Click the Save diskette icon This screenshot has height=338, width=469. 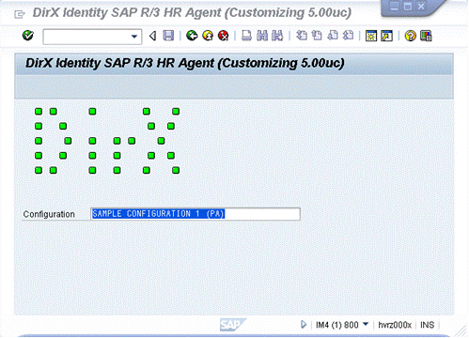coord(168,36)
